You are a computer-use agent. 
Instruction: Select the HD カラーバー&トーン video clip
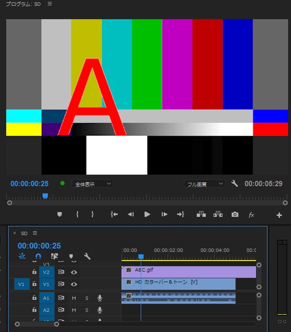[x=179, y=284]
